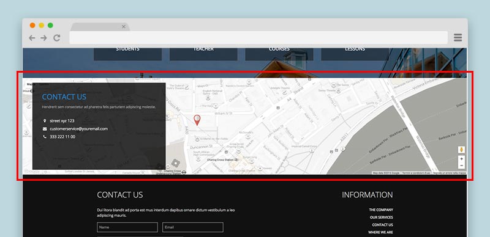This screenshot has height=237, width=490.
Task: Click the blue CONTACT US heading on the map card
Action: tap(64, 97)
